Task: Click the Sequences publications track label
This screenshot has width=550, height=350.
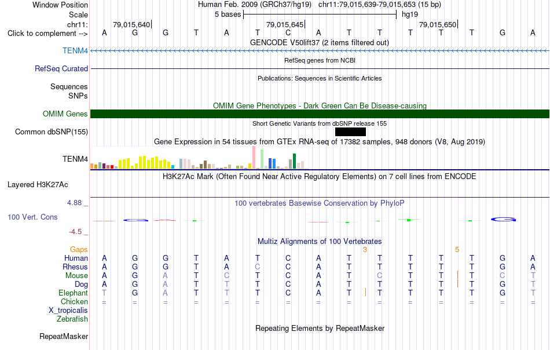Action: point(69,86)
